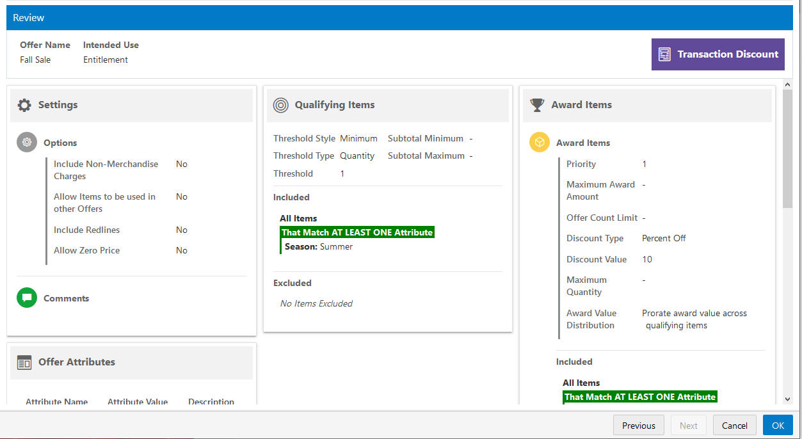
Task: Click the Transaction Discount calculator icon
Action: click(665, 54)
